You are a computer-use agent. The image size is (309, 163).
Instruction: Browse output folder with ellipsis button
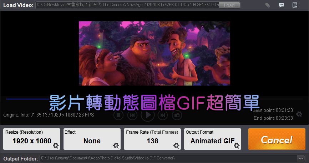[x=301, y=158]
